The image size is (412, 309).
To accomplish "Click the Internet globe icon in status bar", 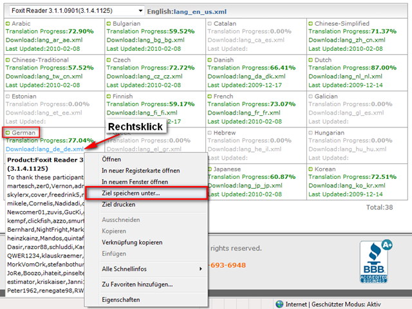I will (x=280, y=304).
